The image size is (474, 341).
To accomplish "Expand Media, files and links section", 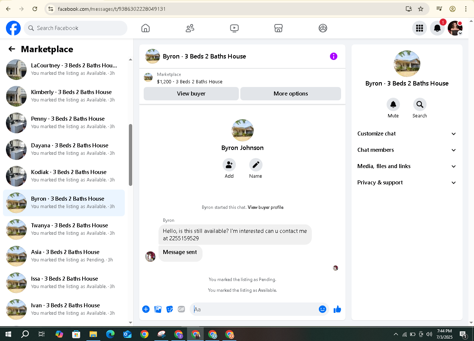I will (407, 166).
